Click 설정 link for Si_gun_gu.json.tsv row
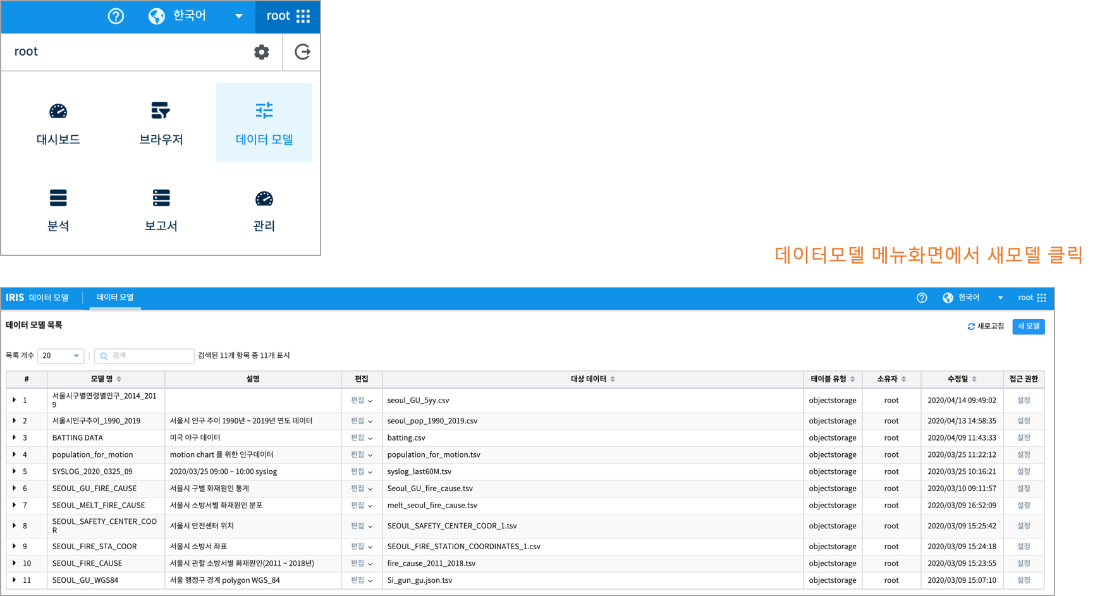 pos(1024,580)
